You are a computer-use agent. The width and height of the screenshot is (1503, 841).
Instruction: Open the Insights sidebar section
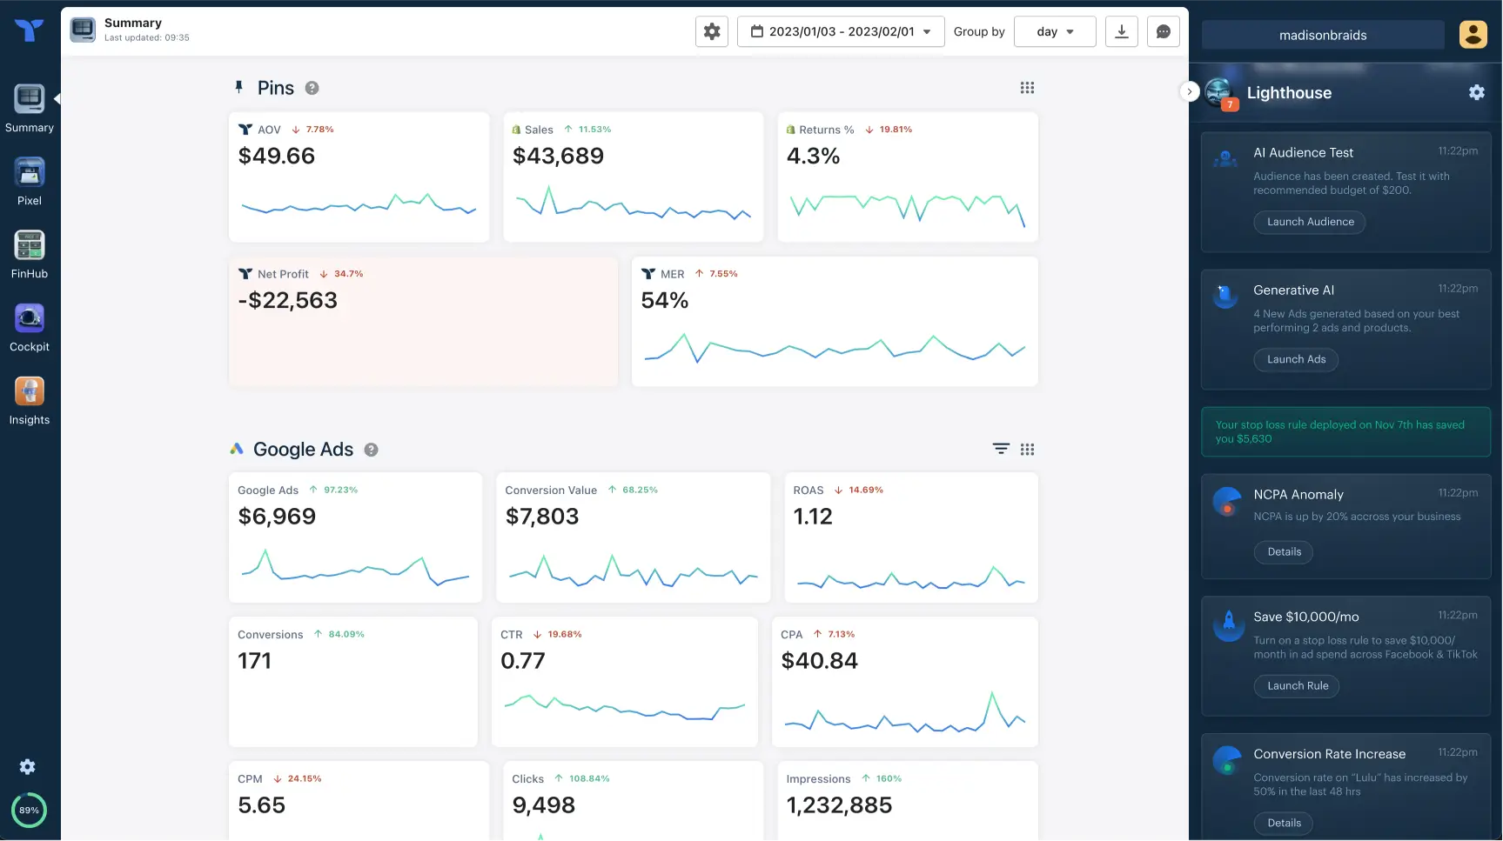click(x=30, y=400)
